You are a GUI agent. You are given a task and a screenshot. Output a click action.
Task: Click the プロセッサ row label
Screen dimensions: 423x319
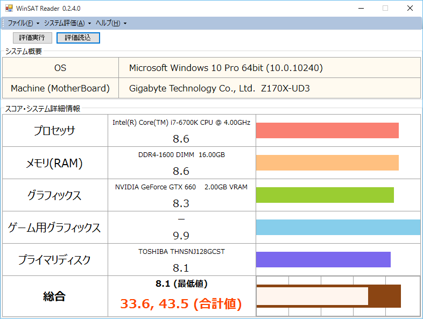coord(55,131)
